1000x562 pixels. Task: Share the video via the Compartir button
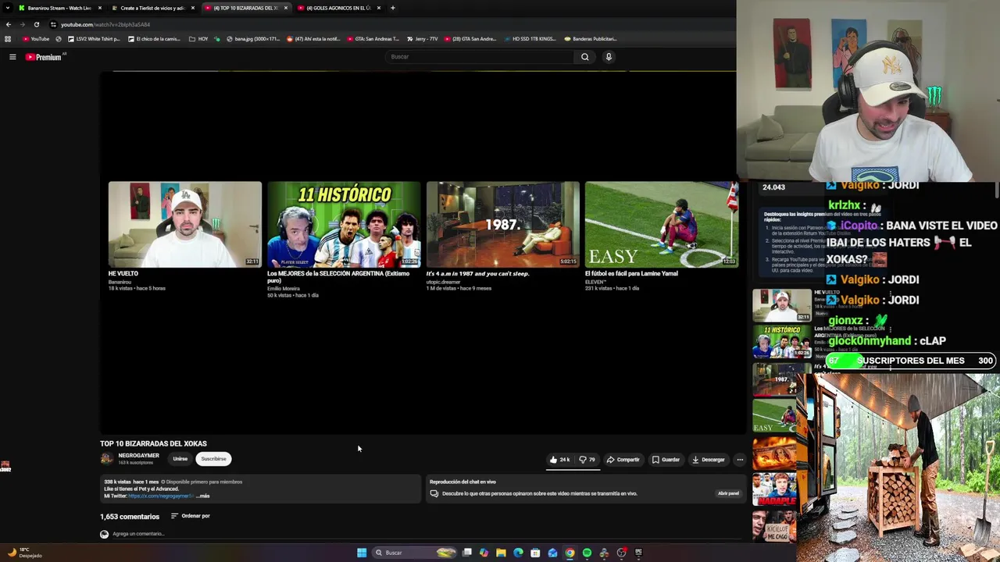click(623, 460)
